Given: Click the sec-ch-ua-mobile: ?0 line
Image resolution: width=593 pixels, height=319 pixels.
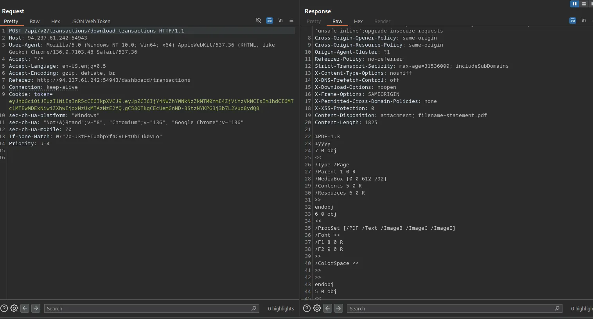Looking at the screenshot, I should coord(40,130).
